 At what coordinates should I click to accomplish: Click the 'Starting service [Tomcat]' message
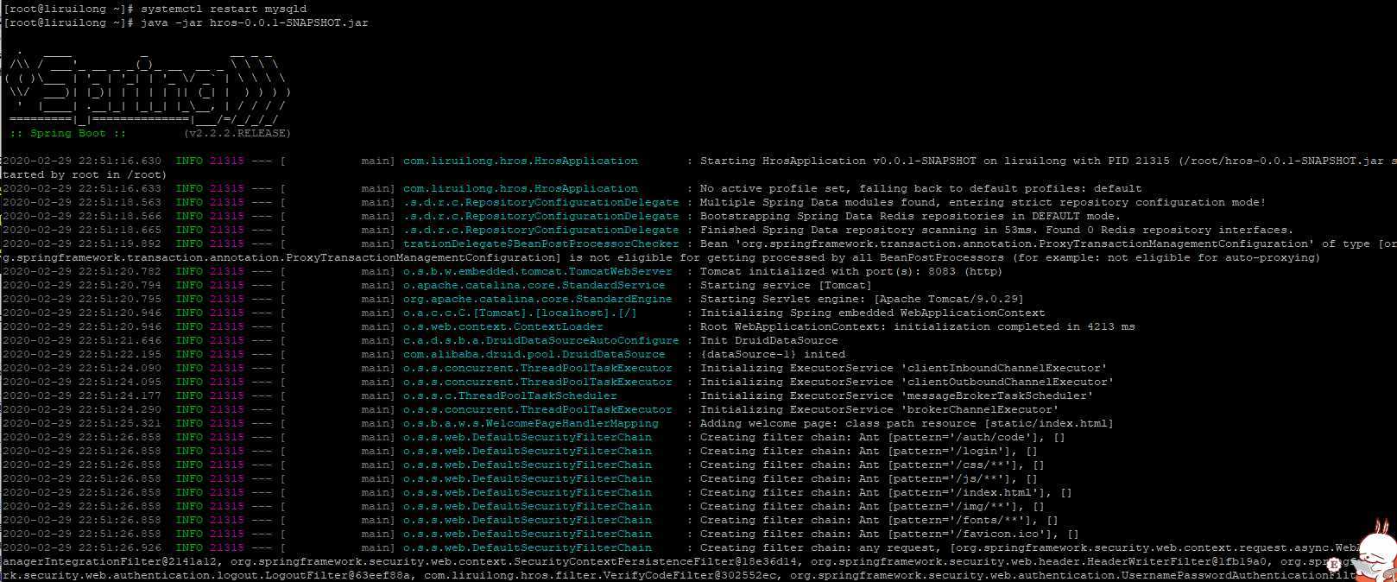[x=786, y=285]
